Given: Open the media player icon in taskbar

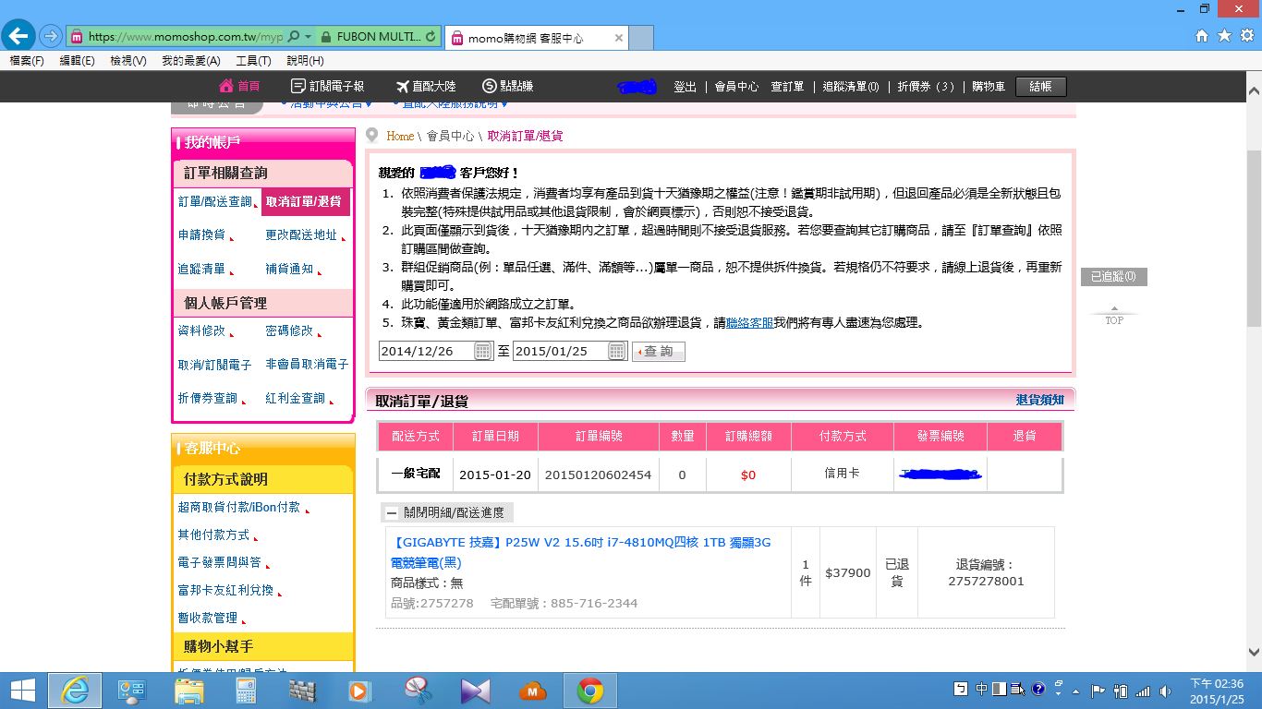Looking at the screenshot, I should [360, 691].
